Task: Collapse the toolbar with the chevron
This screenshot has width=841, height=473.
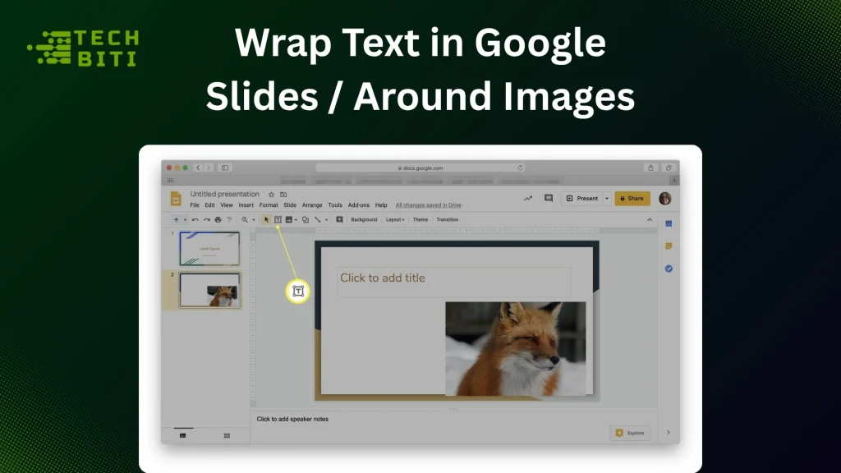Action: pyautogui.click(x=650, y=219)
